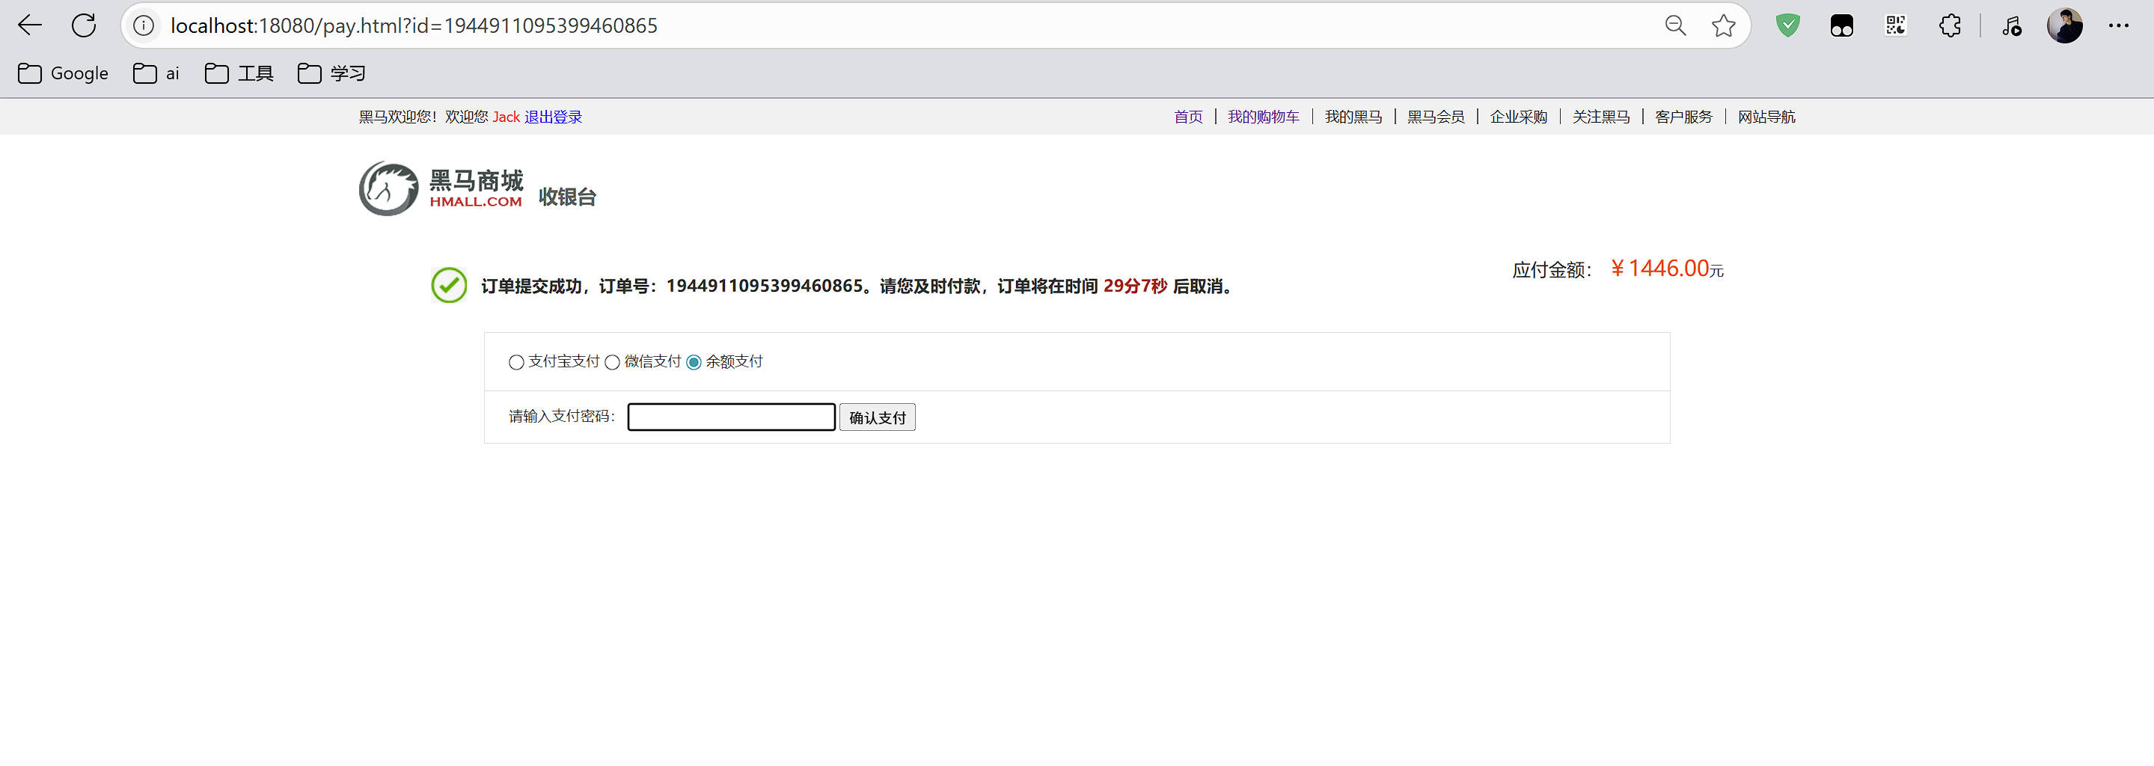The image size is (2154, 766).
Task: Select 微信支付 payment option
Action: tap(612, 362)
